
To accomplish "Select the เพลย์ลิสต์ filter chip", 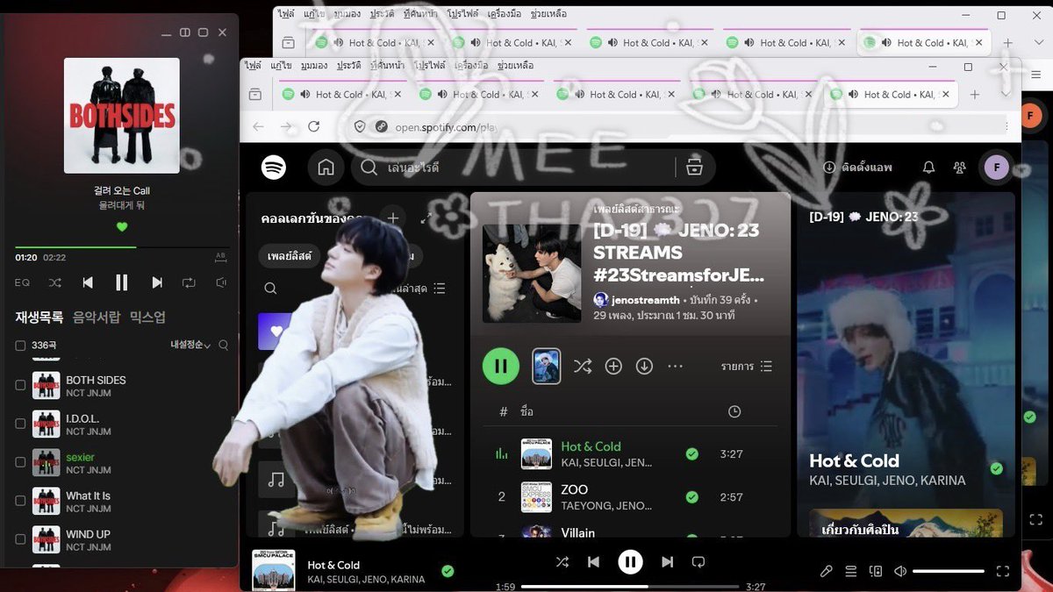I will pyautogui.click(x=289, y=256).
